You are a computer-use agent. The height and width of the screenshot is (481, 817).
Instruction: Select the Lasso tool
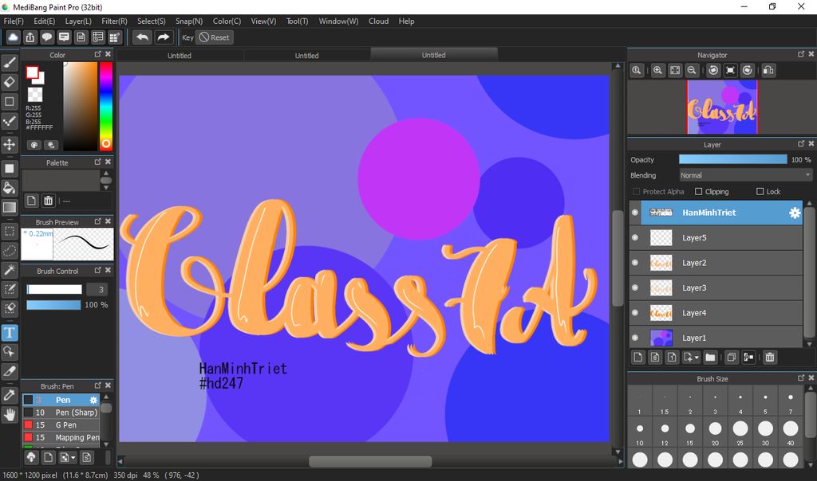[10, 251]
